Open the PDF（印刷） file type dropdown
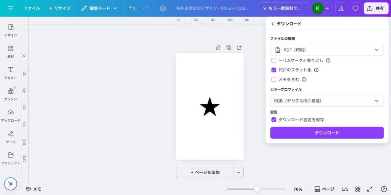 [x=327, y=50]
